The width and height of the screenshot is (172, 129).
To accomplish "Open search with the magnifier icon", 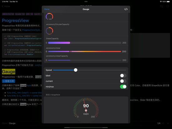I will click(x=161, y=6).
